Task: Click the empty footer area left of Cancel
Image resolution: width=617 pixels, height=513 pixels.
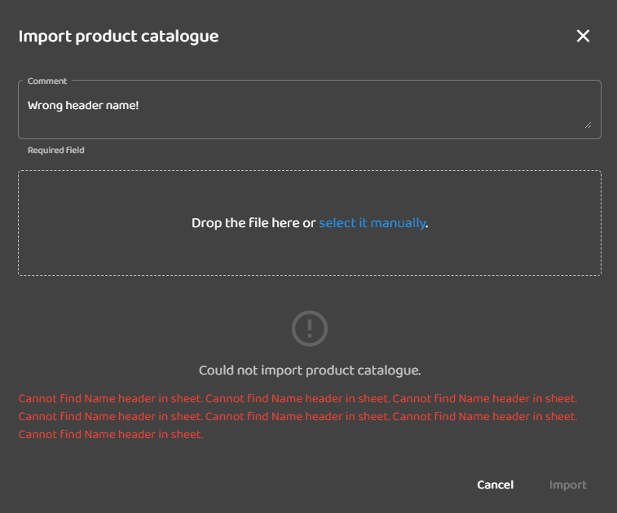Action: tap(245, 484)
